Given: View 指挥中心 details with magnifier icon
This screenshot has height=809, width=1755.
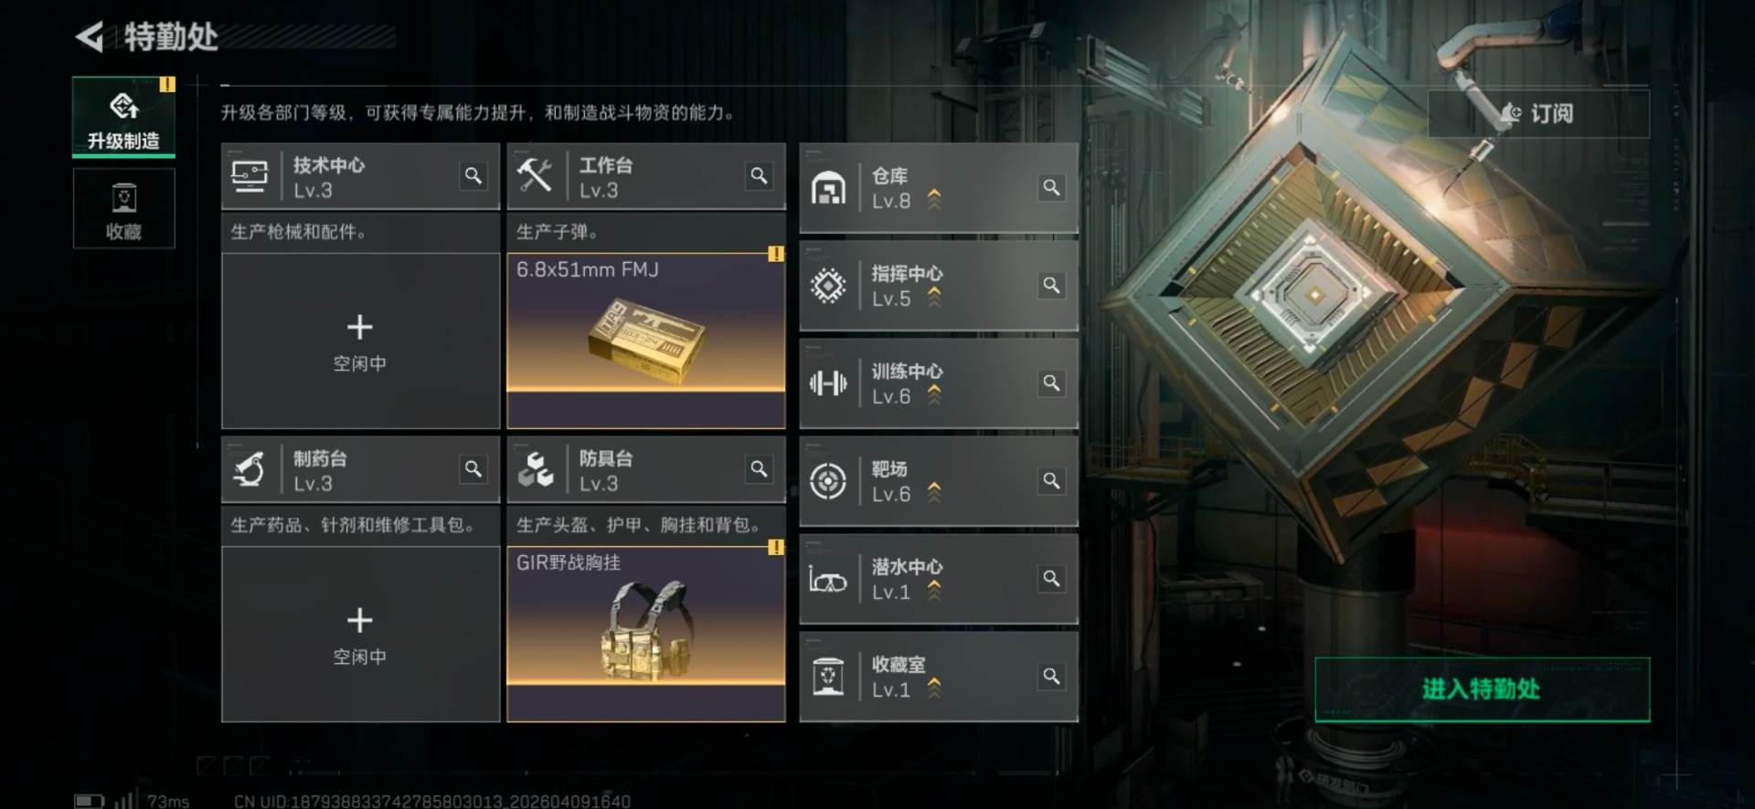Looking at the screenshot, I should coord(1051,285).
